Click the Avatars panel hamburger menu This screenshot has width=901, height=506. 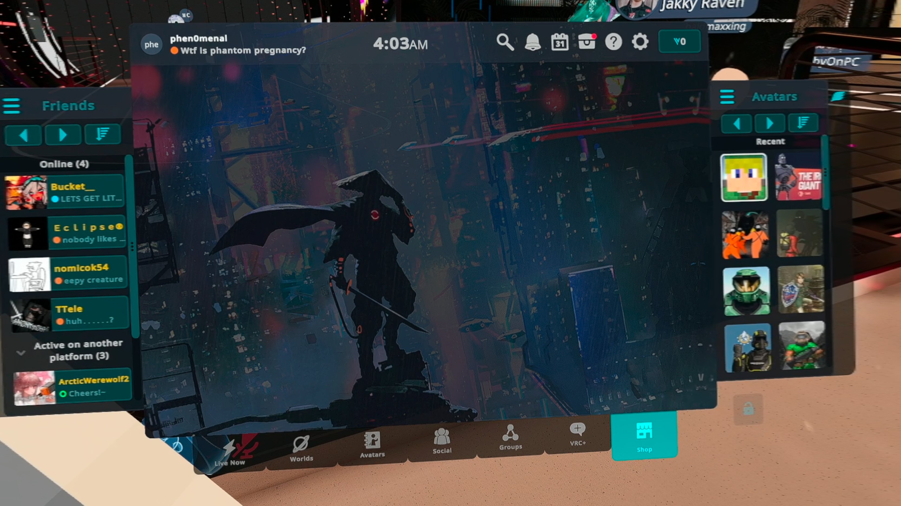click(727, 97)
